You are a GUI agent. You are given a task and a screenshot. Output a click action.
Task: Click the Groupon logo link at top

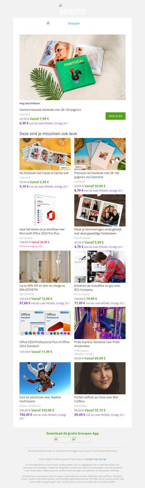click(72, 9)
